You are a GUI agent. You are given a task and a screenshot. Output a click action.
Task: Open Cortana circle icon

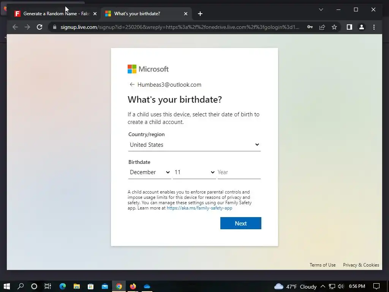[x=34, y=286]
